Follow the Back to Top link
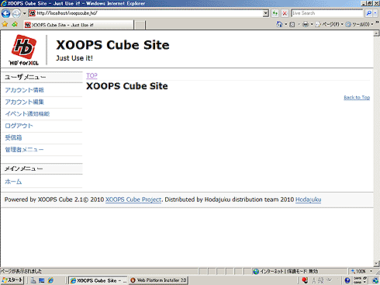 pyautogui.click(x=357, y=97)
